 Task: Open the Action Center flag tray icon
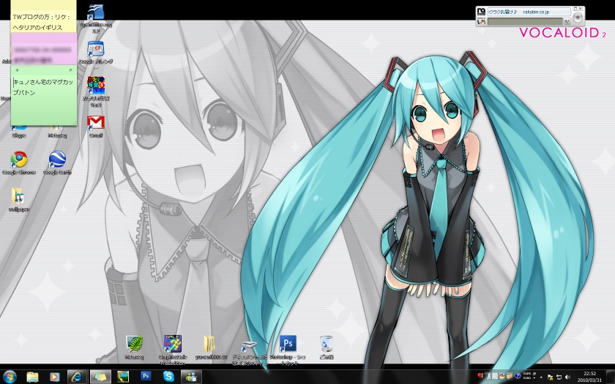click(x=551, y=377)
